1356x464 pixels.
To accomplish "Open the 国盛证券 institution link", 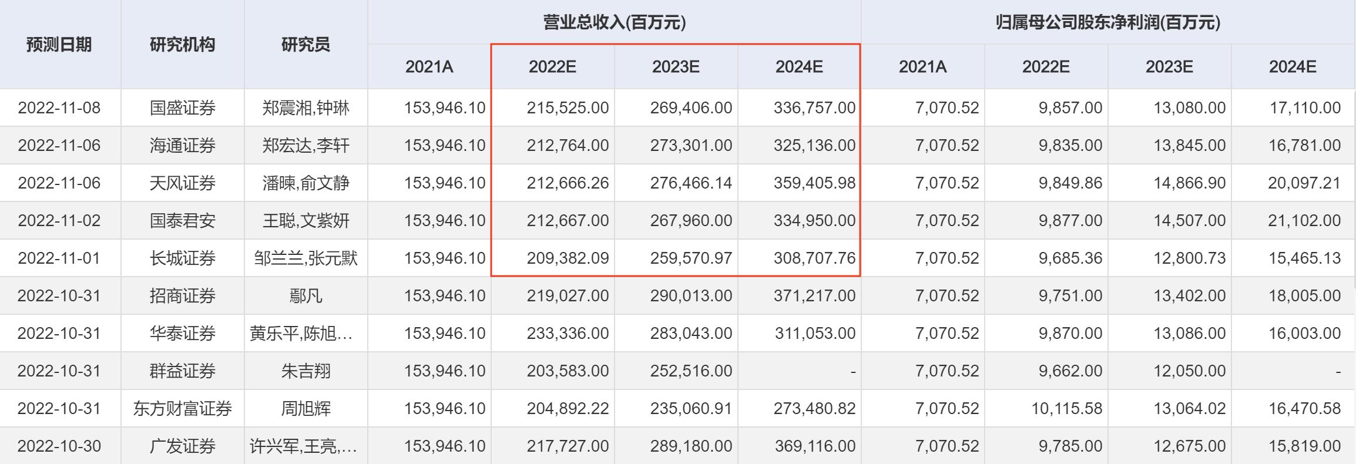I will click(x=183, y=108).
